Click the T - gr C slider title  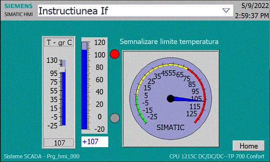click(x=59, y=42)
